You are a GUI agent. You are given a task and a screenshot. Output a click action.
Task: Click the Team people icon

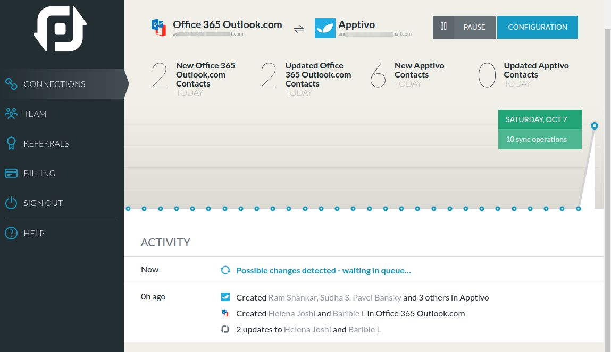[11, 114]
